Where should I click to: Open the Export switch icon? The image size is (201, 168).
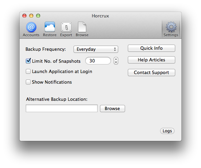[x=66, y=27]
